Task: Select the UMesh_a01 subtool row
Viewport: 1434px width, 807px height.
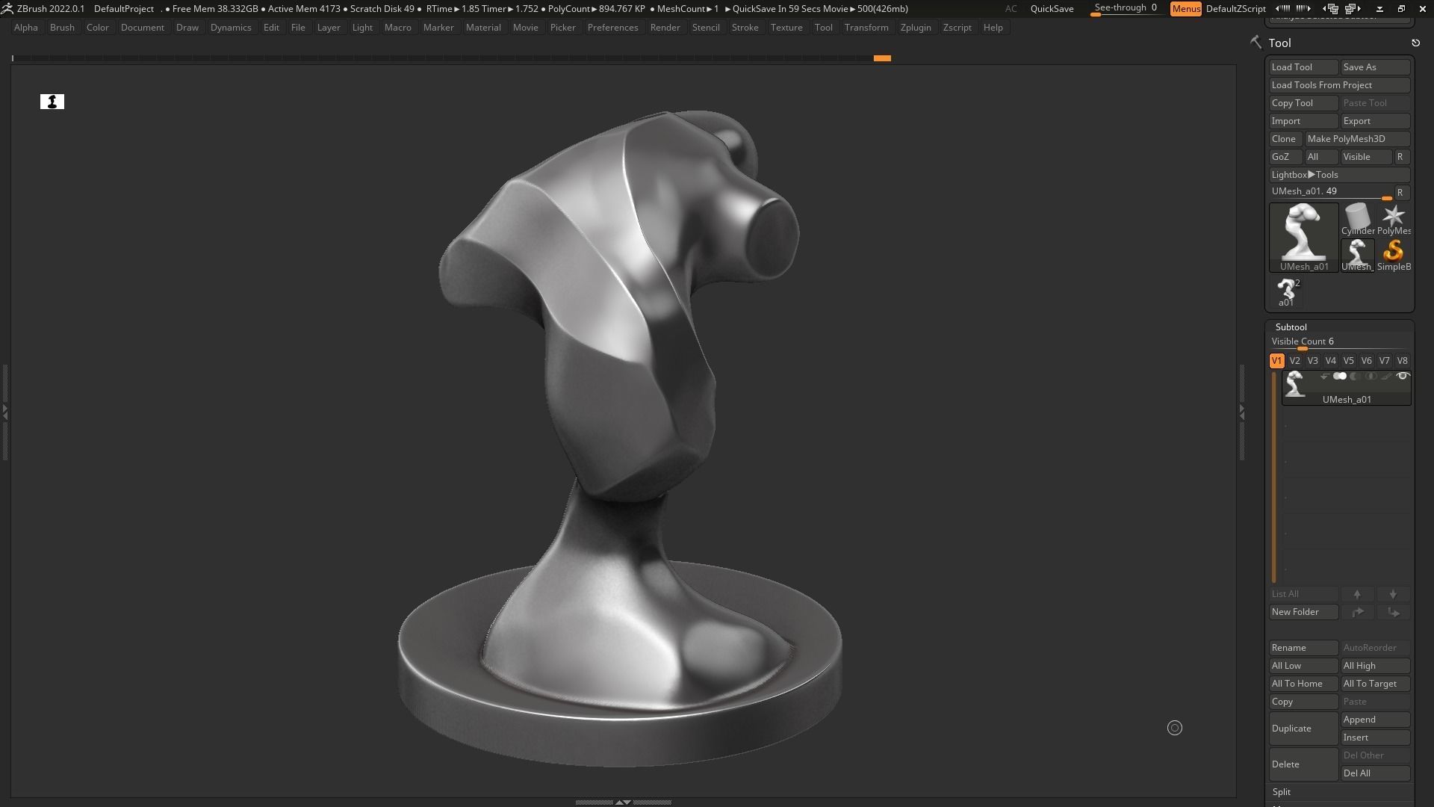Action: pyautogui.click(x=1347, y=389)
